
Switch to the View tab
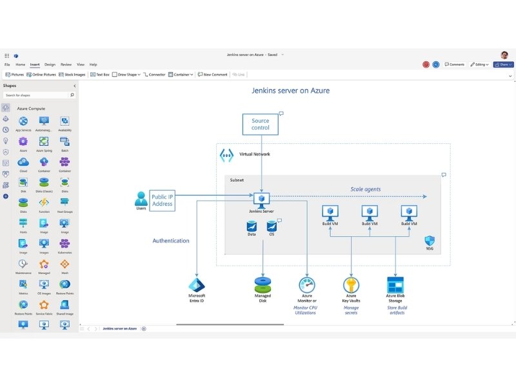point(81,64)
